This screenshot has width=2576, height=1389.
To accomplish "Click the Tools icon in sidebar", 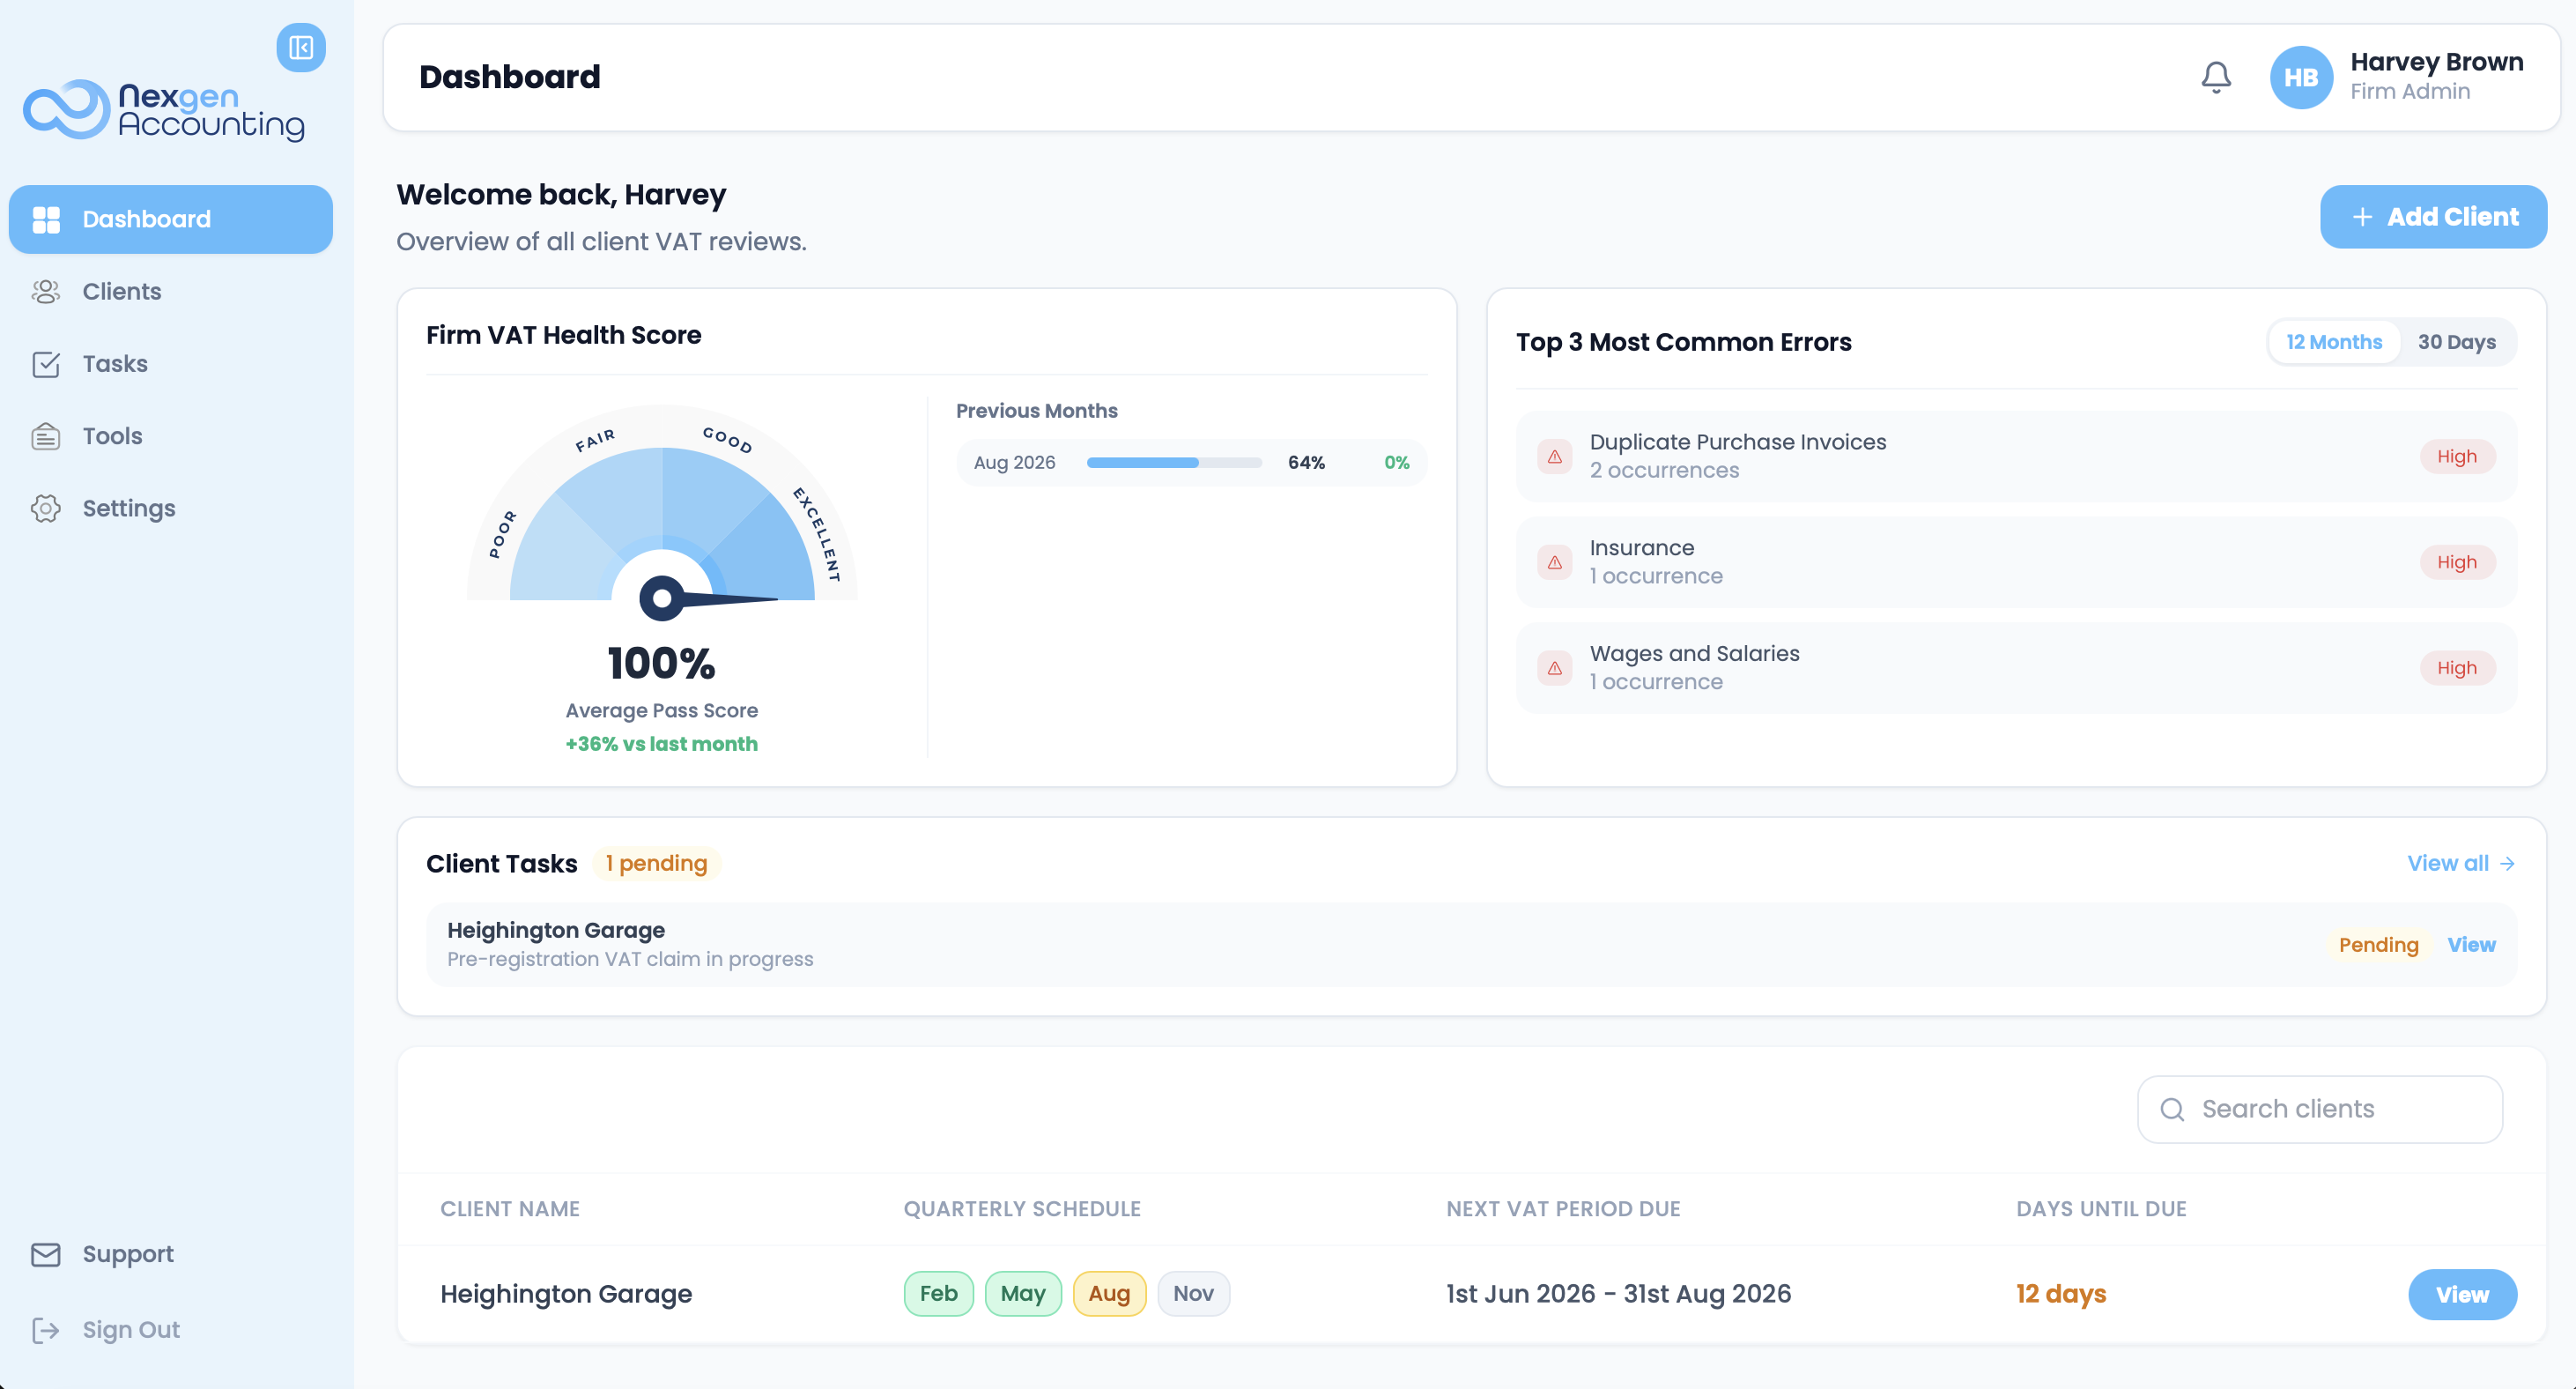I will tap(46, 436).
